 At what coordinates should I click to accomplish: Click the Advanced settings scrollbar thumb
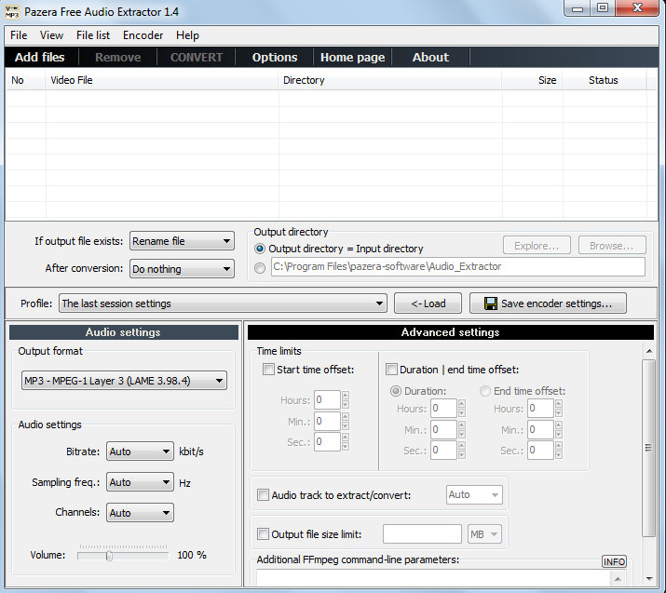coord(648,448)
